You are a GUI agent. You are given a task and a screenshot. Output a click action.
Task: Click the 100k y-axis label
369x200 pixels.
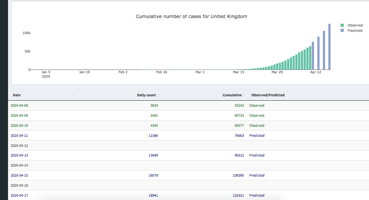[x=26, y=33]
